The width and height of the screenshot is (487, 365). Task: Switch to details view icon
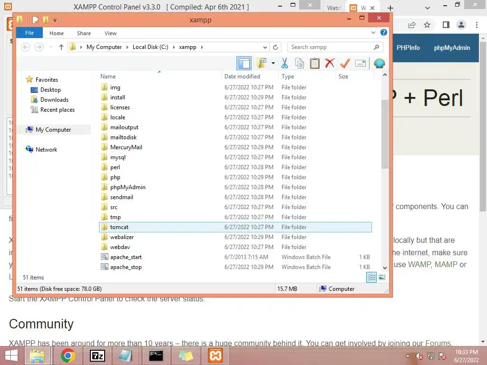[x=371, y=277]
